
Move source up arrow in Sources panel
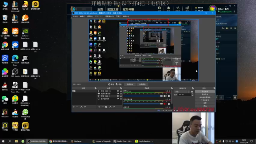[110, 107]
